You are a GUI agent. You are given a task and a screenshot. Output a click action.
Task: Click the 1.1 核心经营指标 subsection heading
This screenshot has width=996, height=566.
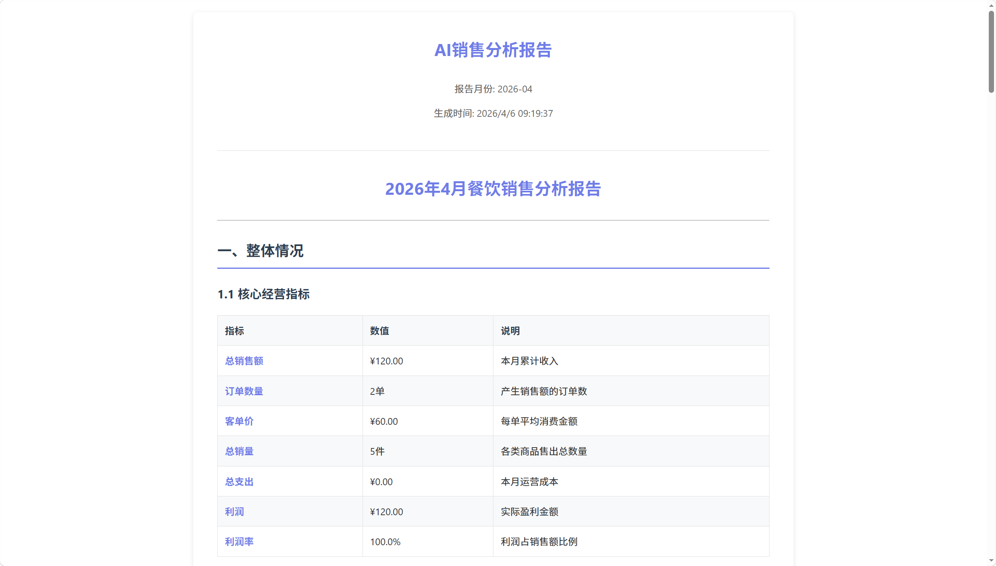click(264, 294)
